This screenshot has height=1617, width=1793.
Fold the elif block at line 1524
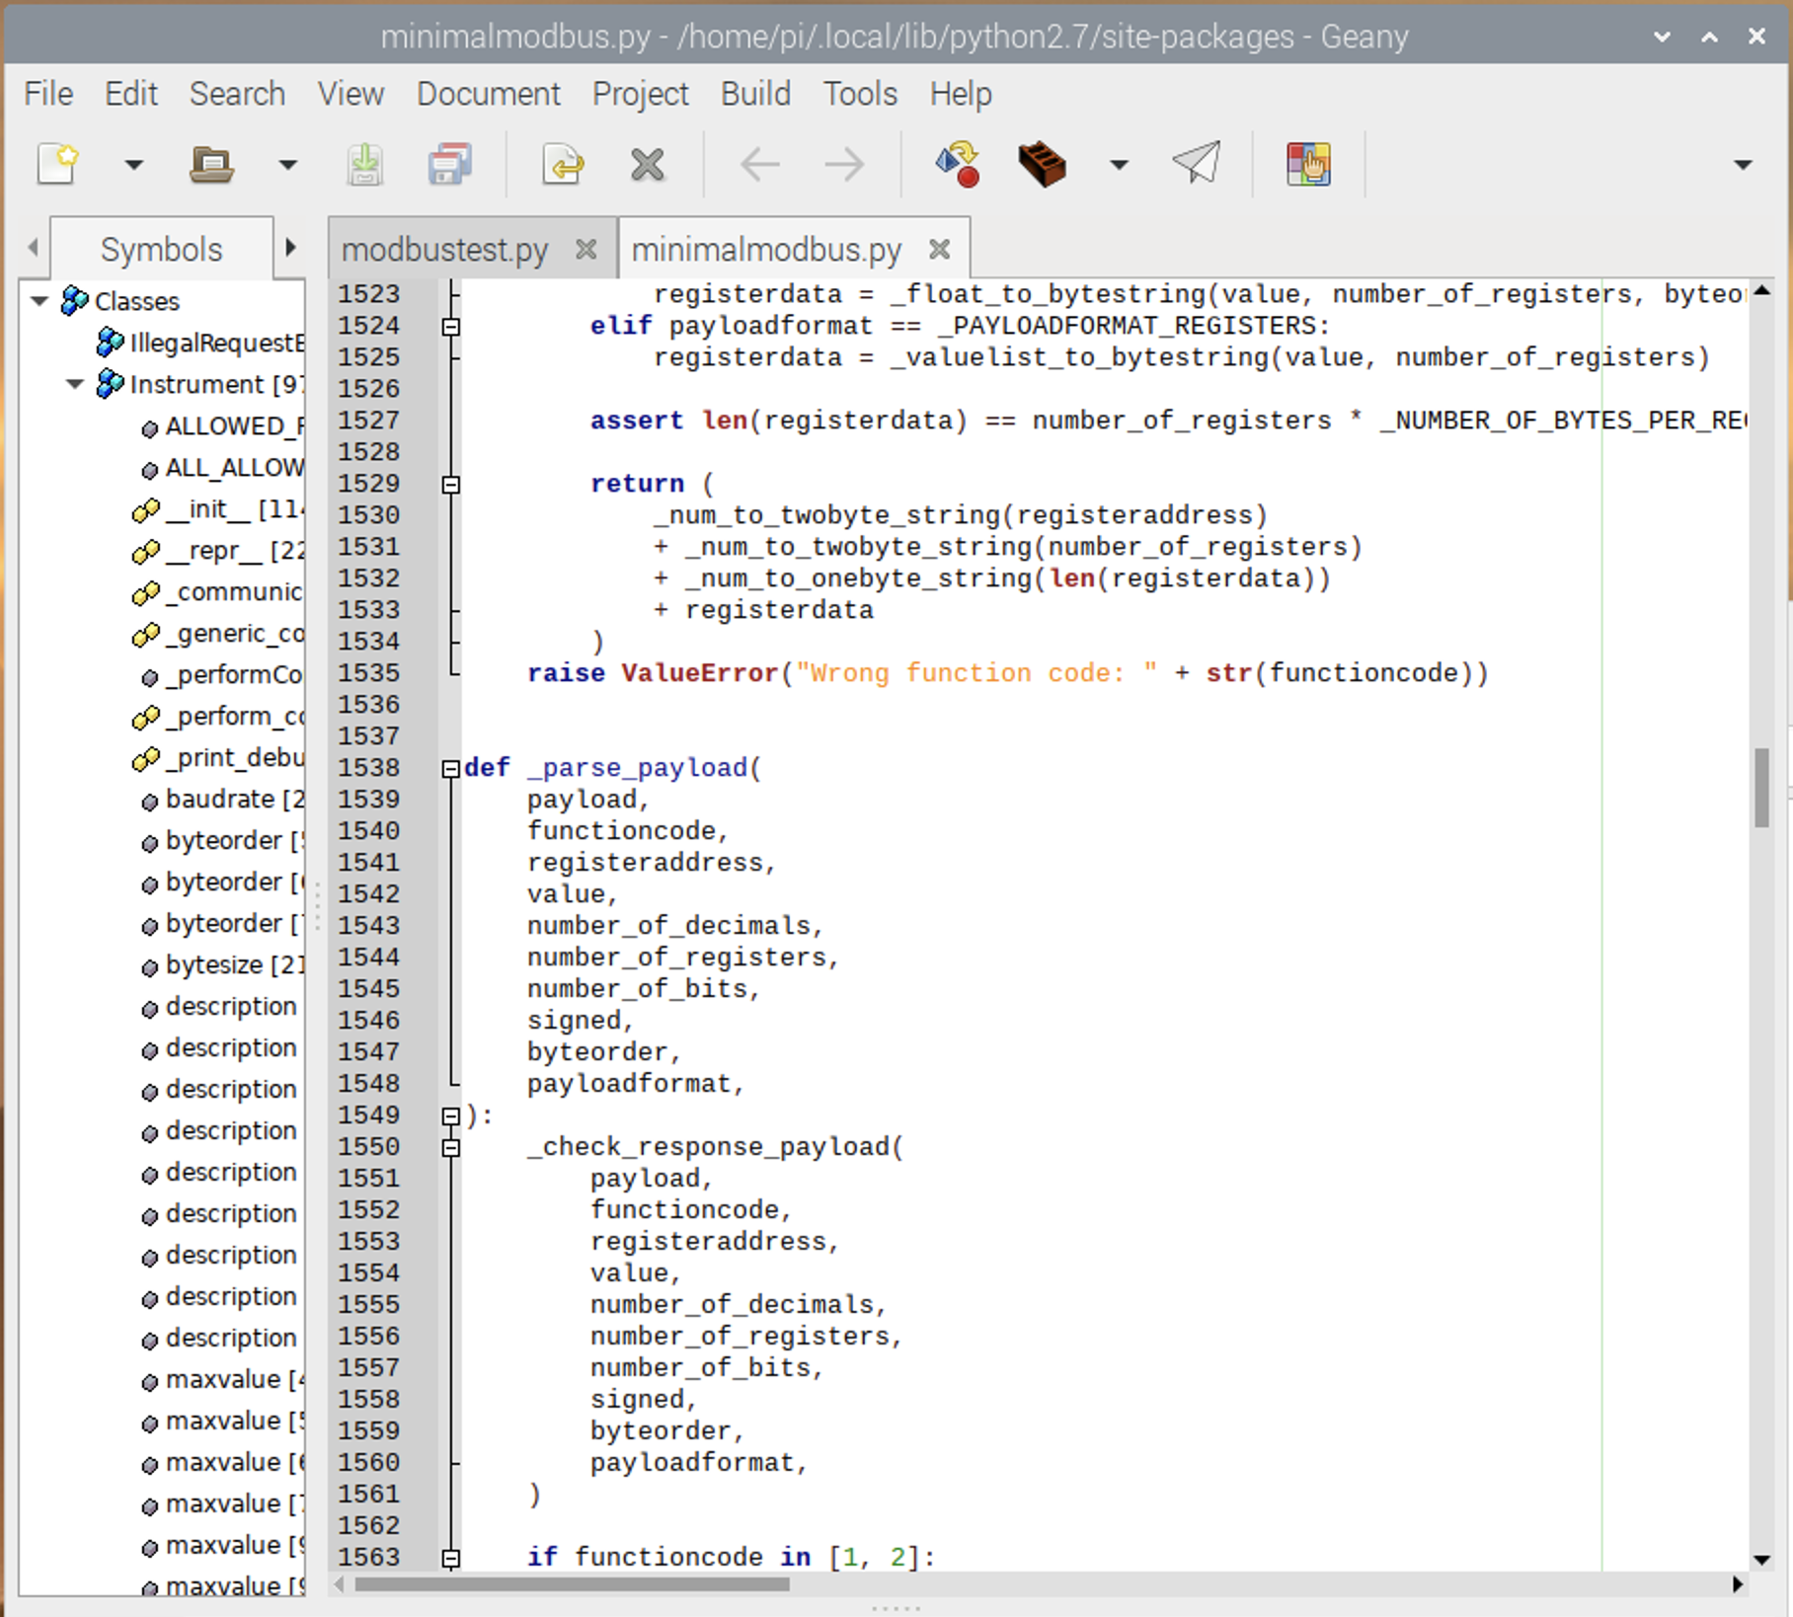(450, 326)
